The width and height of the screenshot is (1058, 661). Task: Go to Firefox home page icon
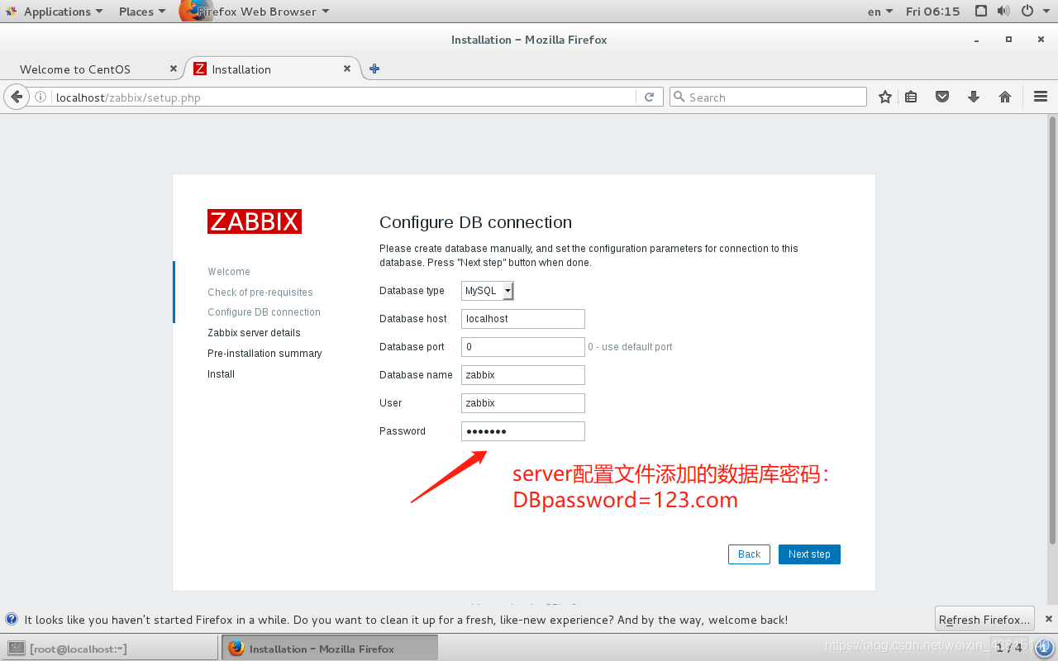point(1005,97)
